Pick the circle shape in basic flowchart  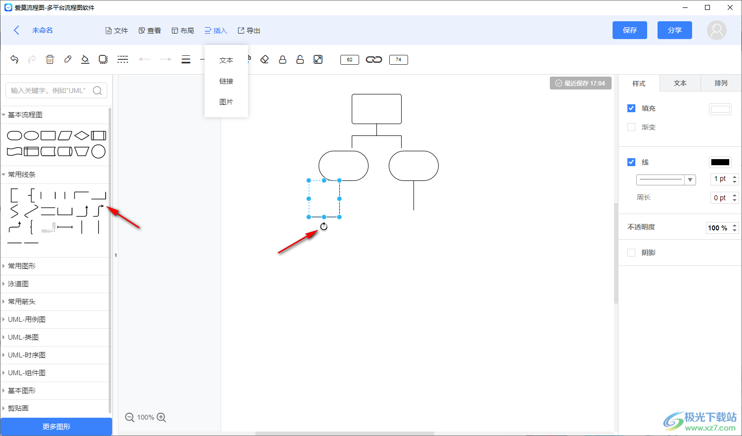[98, 151]
